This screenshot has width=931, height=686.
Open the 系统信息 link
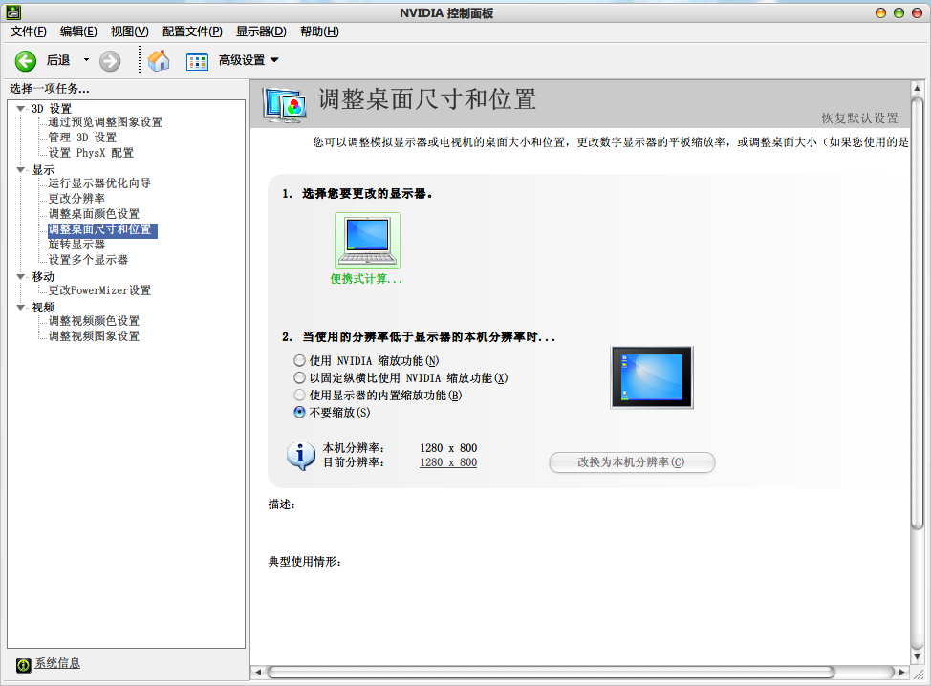(57, 663)
